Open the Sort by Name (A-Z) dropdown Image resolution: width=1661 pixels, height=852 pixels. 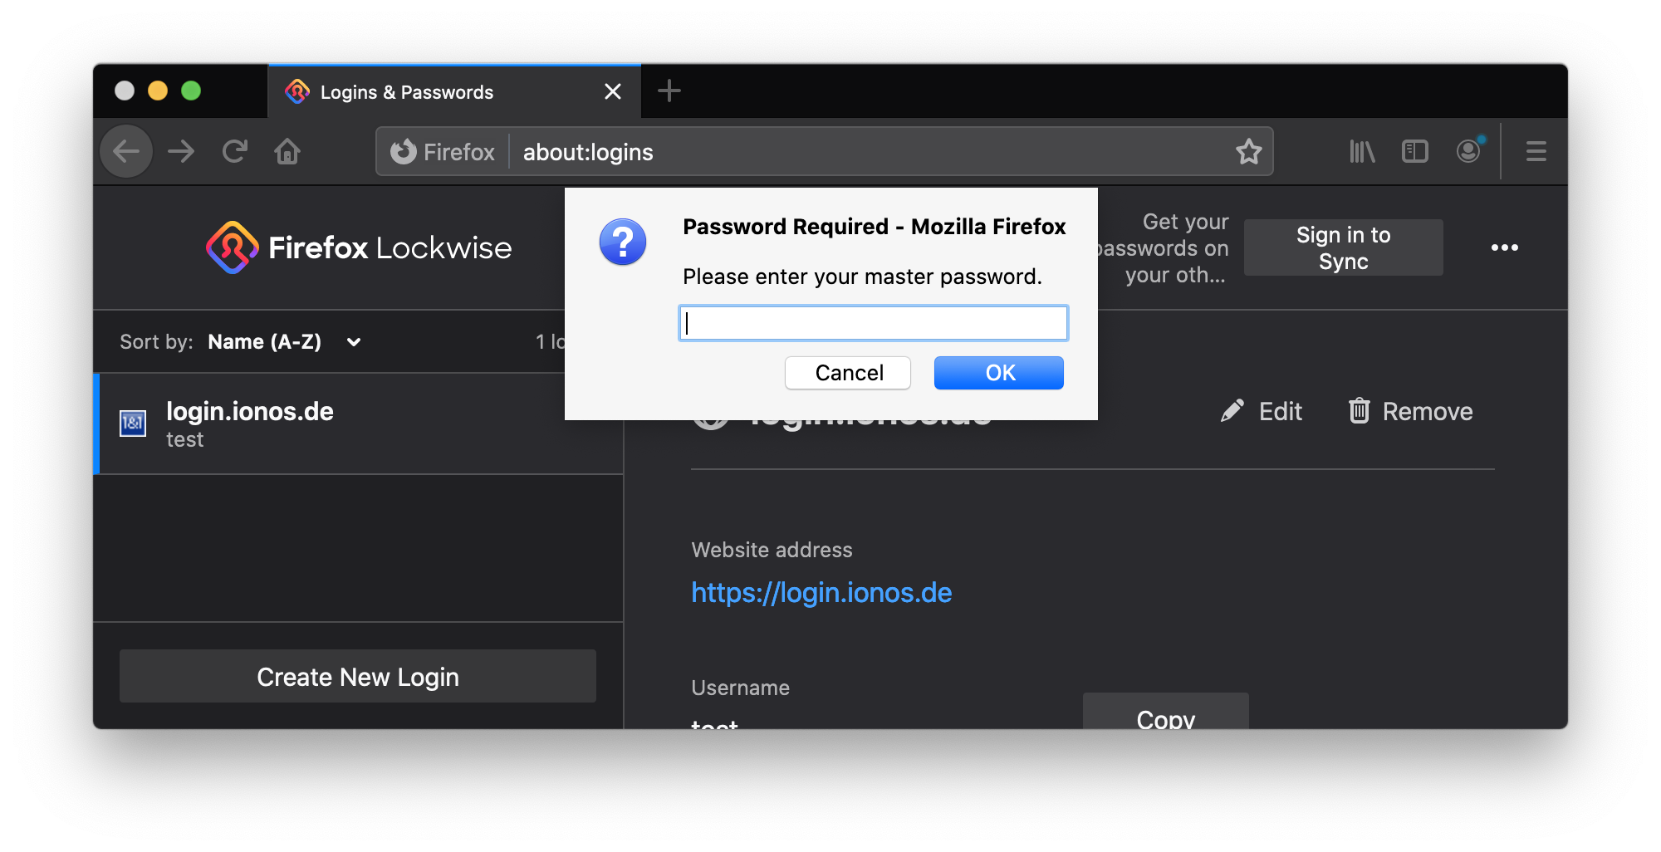tap(284, 341)
